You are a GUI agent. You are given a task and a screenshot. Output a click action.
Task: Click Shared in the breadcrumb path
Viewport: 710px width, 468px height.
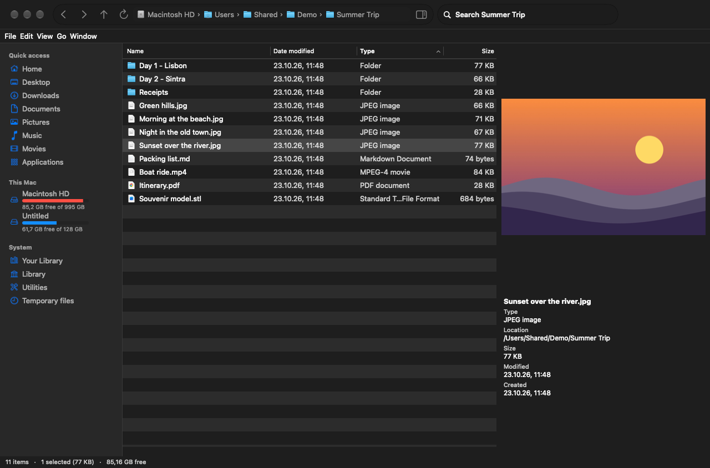(x=260, y=14)
